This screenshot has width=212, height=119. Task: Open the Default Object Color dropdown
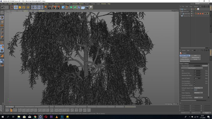tap(198, 88)
